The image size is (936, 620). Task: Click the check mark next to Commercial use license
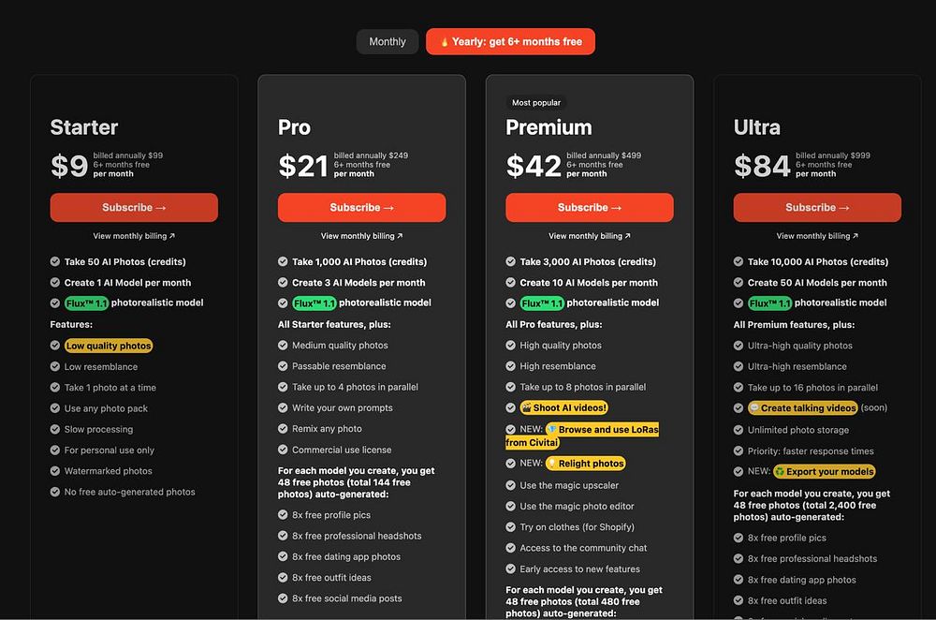tap(283, 450)
